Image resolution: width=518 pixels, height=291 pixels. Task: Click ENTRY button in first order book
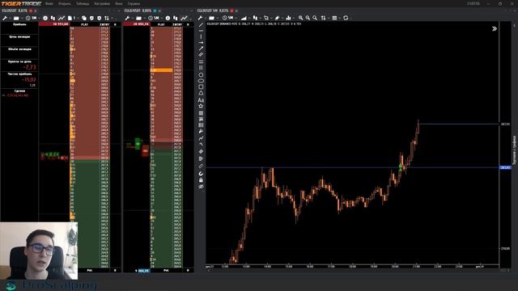[x=104, y=24]
